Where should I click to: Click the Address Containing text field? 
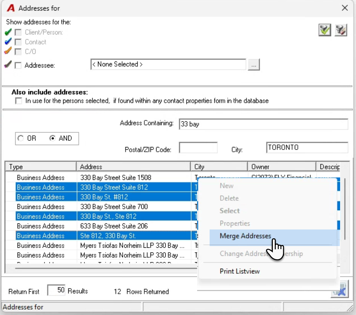[263, 124]
